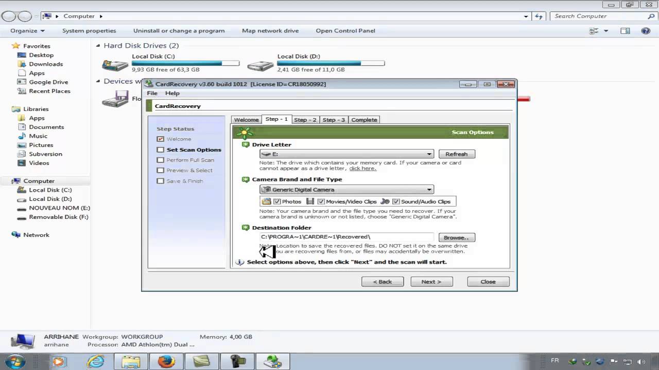
Task: Click Map network drive in toolbar
Action: pos(270,31)
